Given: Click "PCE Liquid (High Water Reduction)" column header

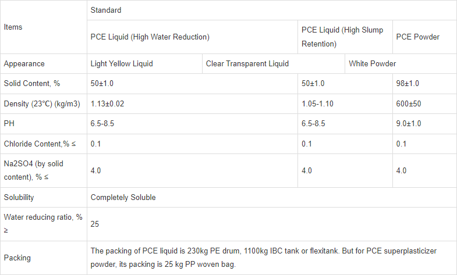Looking at the screenshot, I should [x=150, y=37].
